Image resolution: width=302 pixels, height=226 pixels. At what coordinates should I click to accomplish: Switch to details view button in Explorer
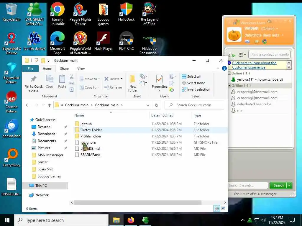(217, 208)
